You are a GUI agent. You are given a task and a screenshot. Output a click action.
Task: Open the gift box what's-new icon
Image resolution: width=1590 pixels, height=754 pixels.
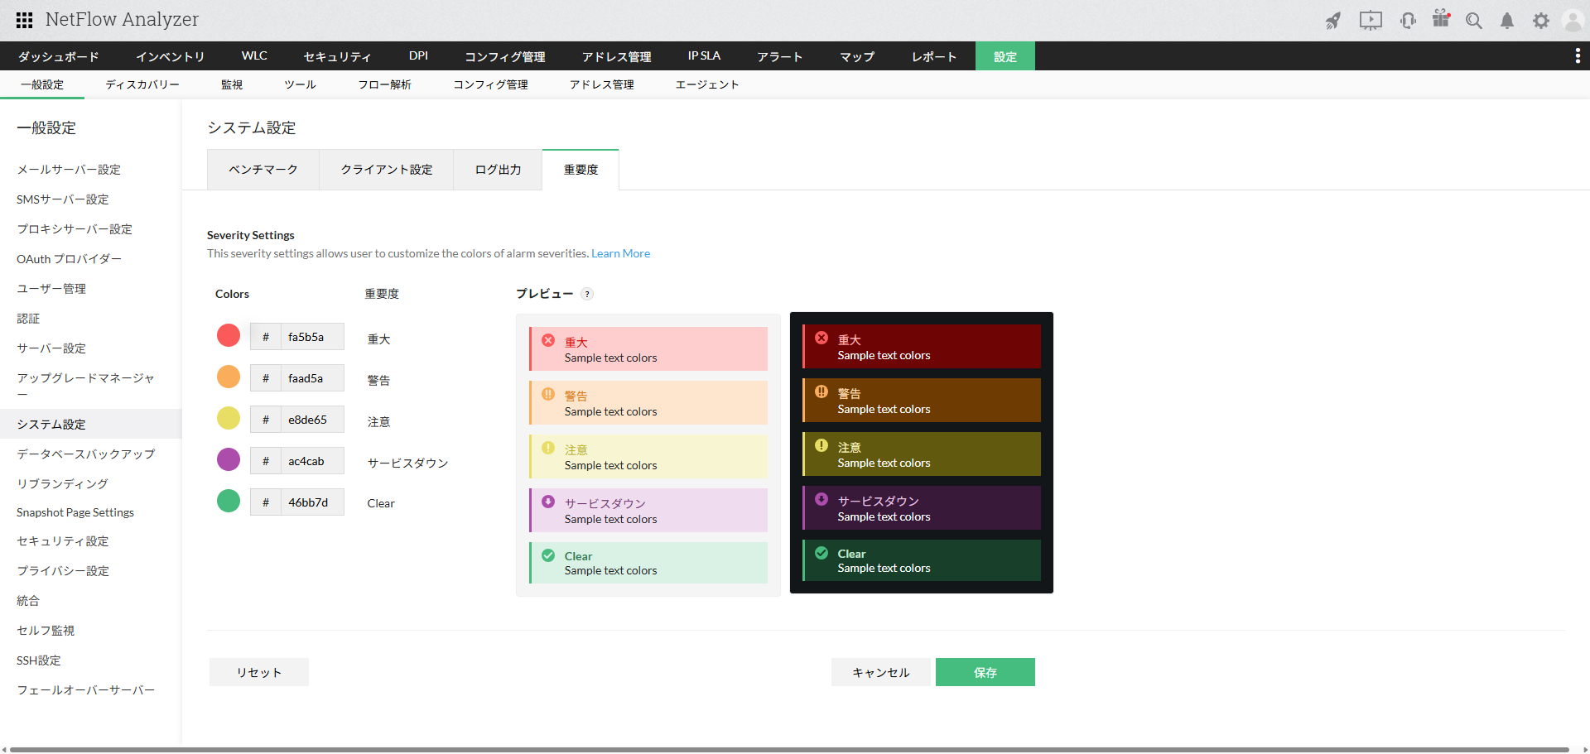point(1441,19)
